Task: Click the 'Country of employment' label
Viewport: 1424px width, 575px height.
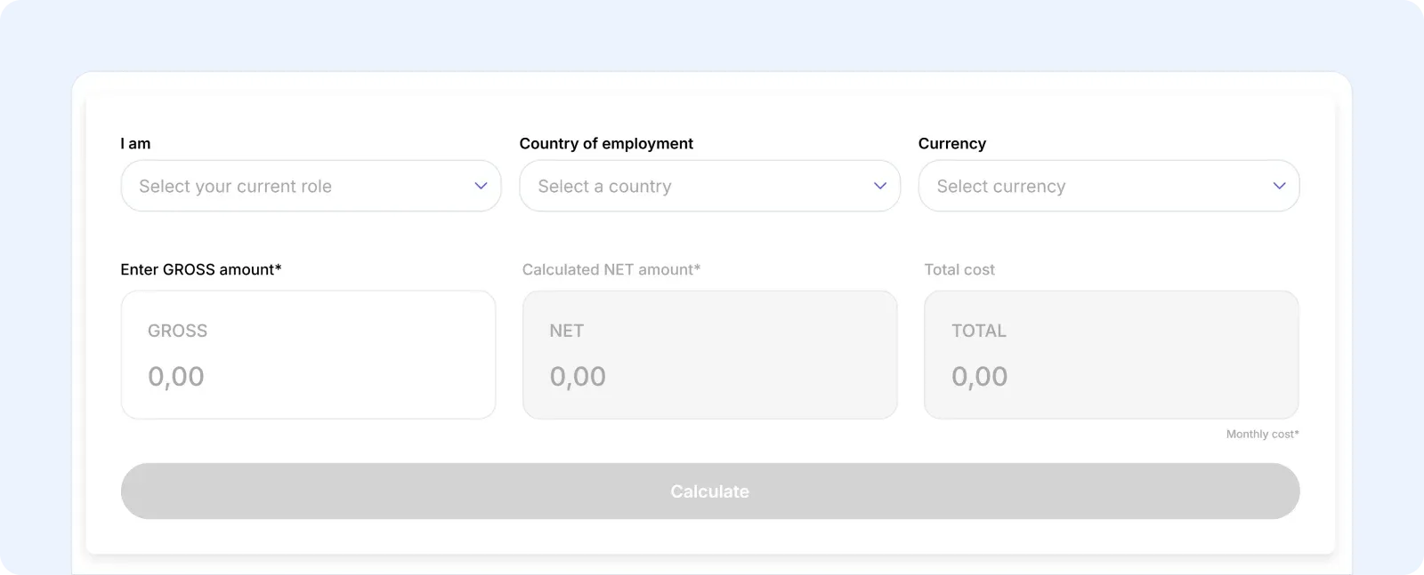Action: [x=606, y=143]
